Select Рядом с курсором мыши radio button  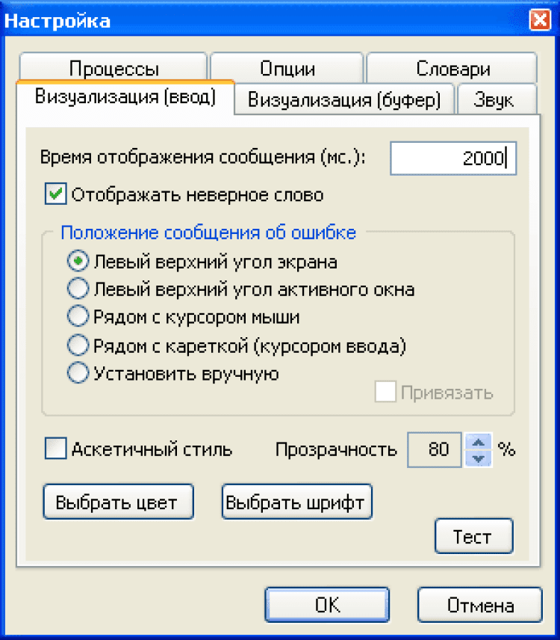tap(77, 317)
